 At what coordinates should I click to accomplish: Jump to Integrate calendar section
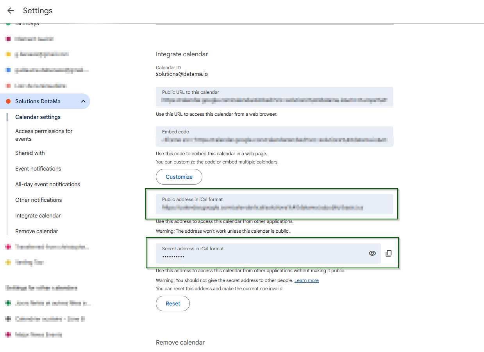coord(38,216)
